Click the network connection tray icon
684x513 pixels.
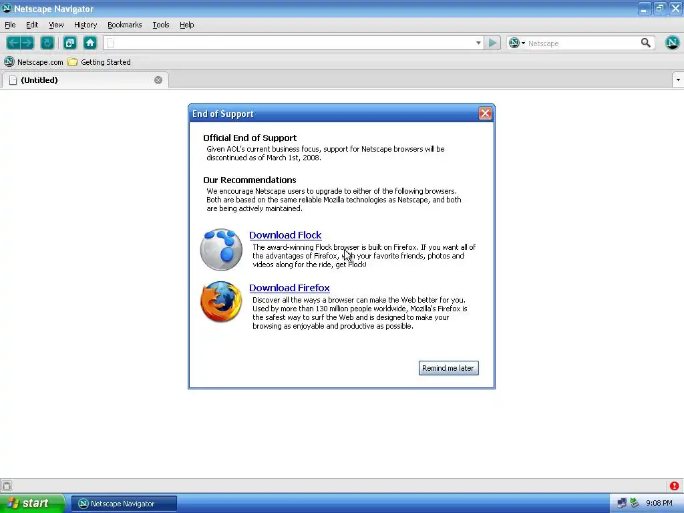(622, 504)
